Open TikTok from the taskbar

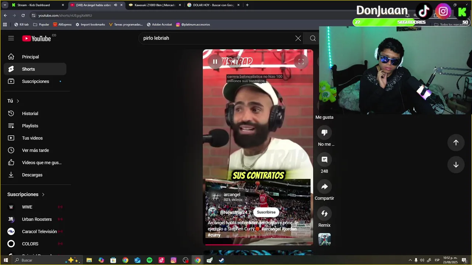point(162,260)
